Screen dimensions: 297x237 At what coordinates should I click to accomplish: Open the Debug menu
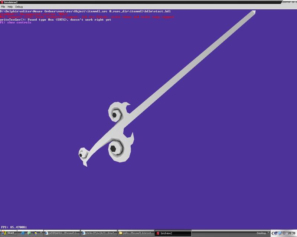coord(19,7)
